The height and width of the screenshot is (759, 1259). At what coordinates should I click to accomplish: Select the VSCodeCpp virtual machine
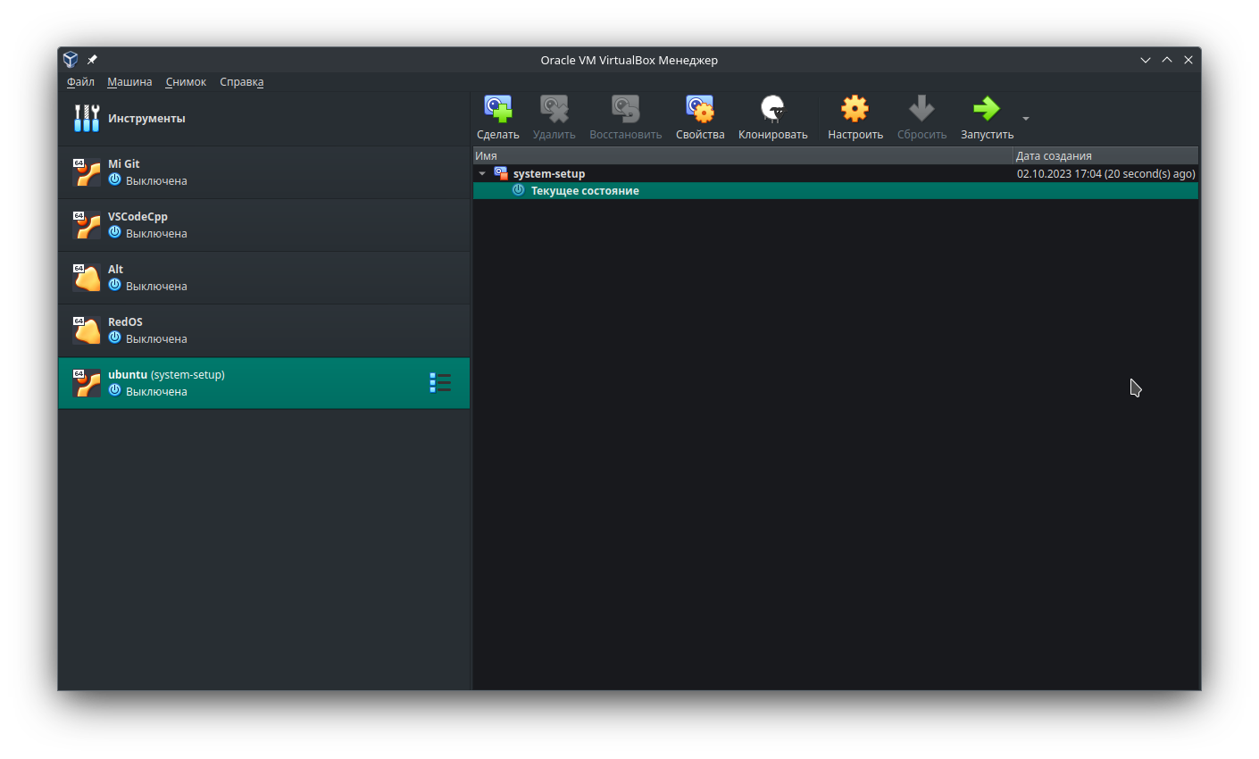tap(263, 225)
